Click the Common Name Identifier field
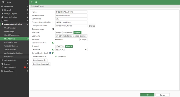The height and width of the screenshot is (97, 180). 71,22
